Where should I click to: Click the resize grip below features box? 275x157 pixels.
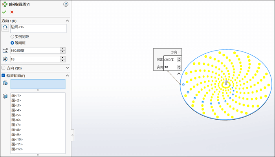click(x=38, y=90)
